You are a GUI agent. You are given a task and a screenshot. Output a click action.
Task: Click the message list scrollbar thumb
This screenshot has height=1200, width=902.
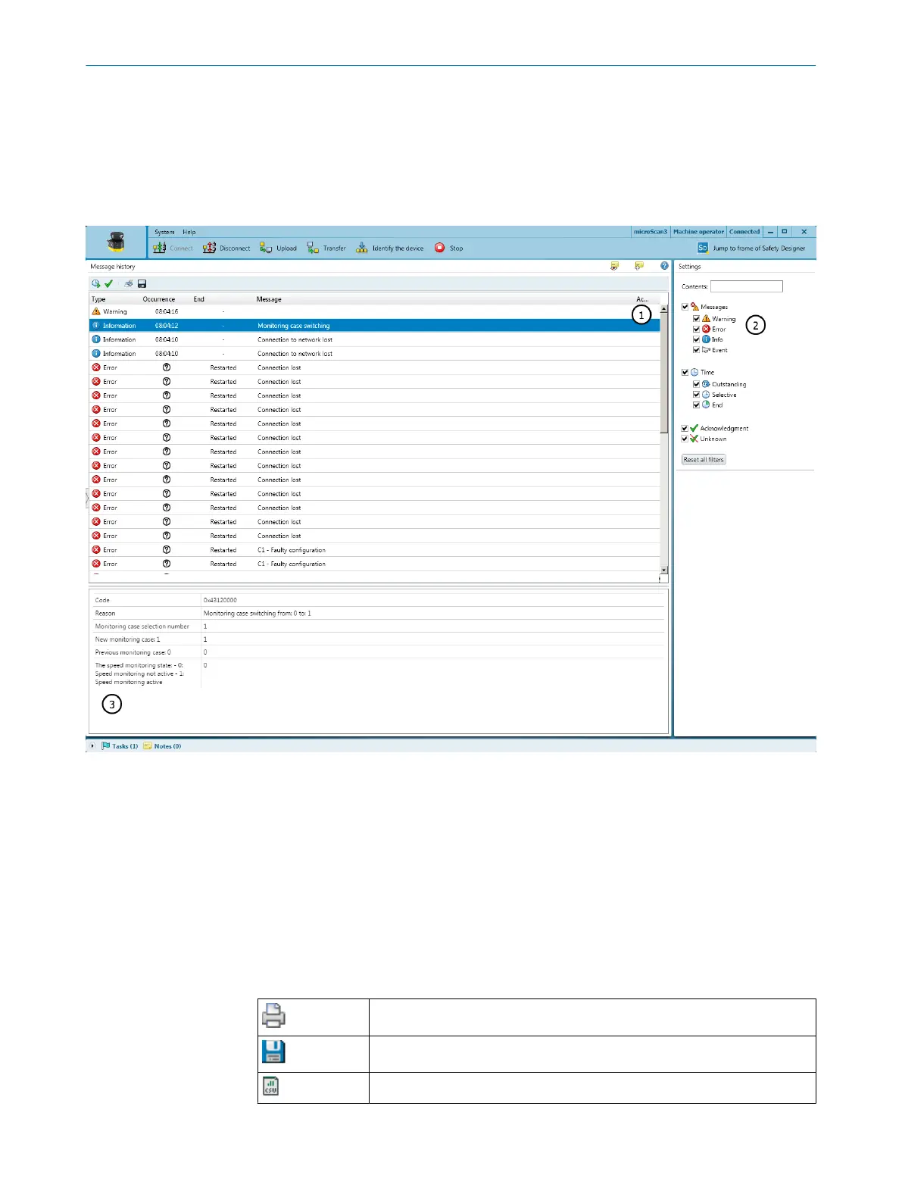click(664, 372)
